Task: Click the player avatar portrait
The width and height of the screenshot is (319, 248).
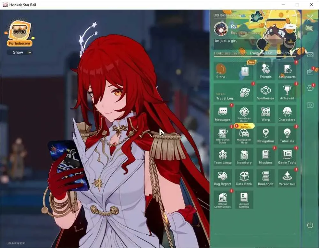Action: [220, 29]
